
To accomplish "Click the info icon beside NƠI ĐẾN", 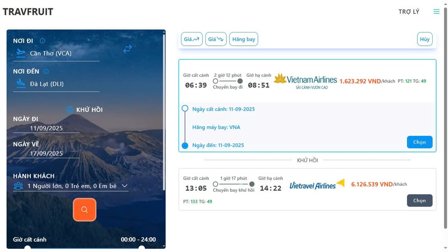I will point(46,71).
